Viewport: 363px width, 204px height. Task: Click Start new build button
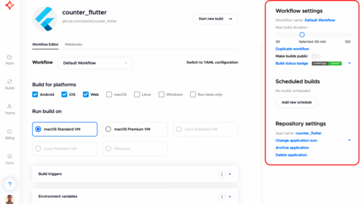coord(216,19)
